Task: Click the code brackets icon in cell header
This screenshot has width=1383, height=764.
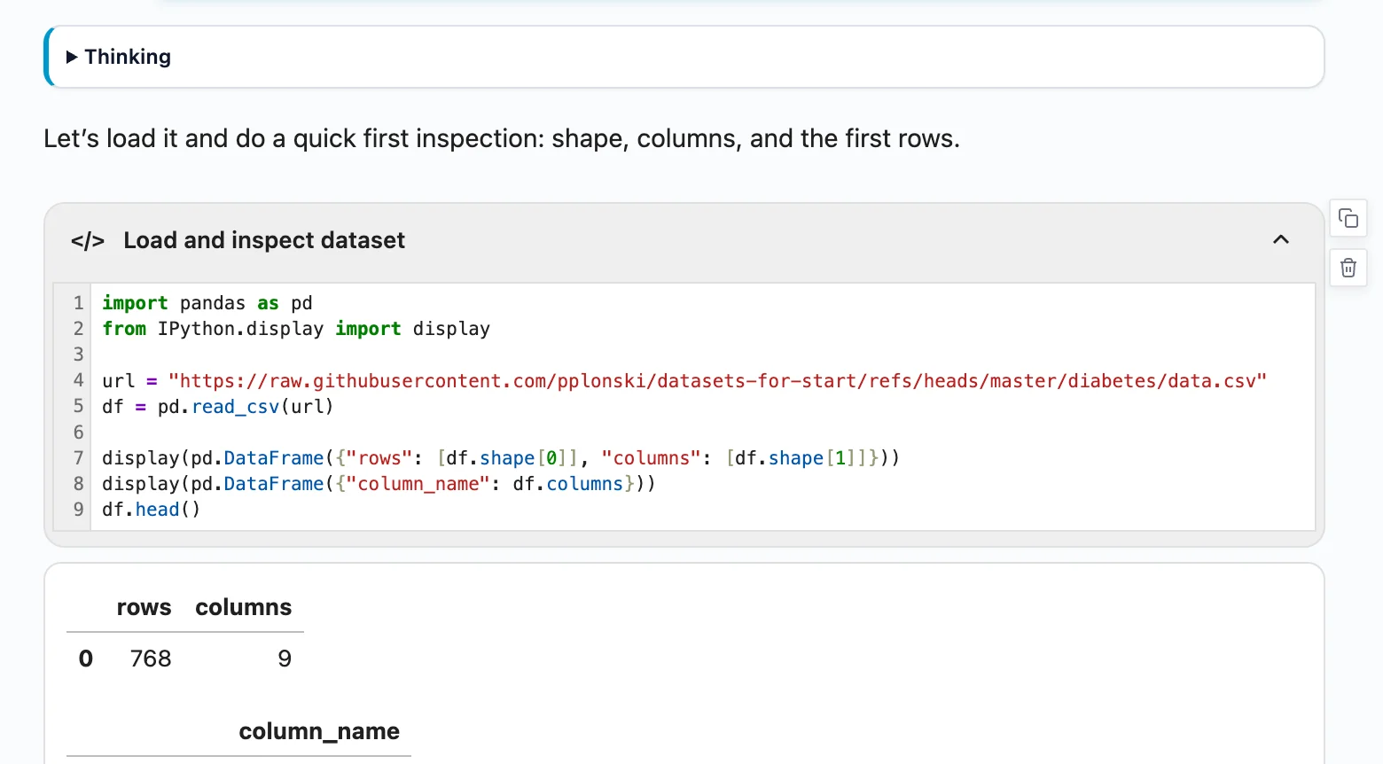Action: point(88,241)
